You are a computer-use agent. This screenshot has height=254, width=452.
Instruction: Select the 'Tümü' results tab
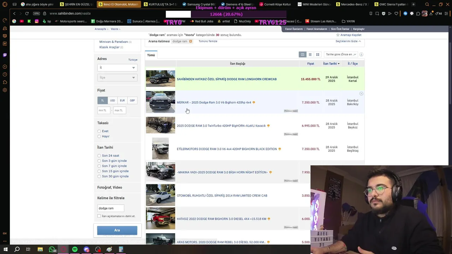(x=151, y=55)
